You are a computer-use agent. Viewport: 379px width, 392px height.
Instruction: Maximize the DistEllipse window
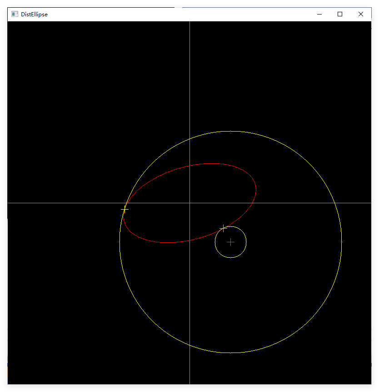click(340, 14)
